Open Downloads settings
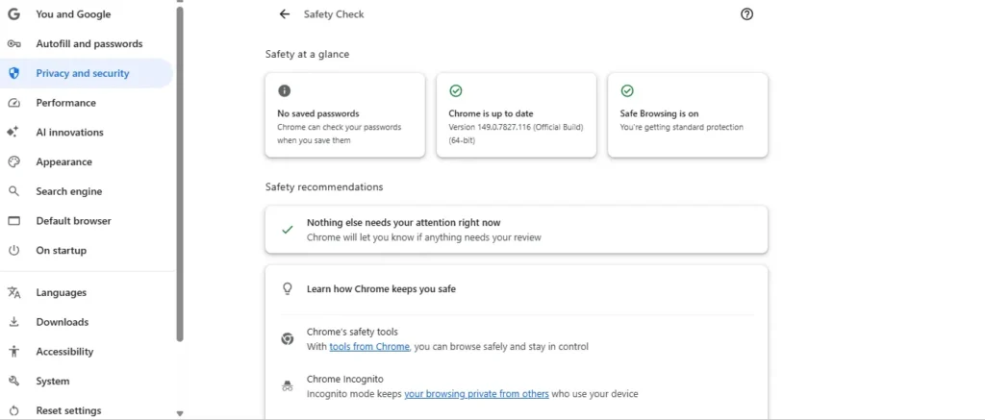This screenshot has width=985, height=420. [x=87, y=321]
